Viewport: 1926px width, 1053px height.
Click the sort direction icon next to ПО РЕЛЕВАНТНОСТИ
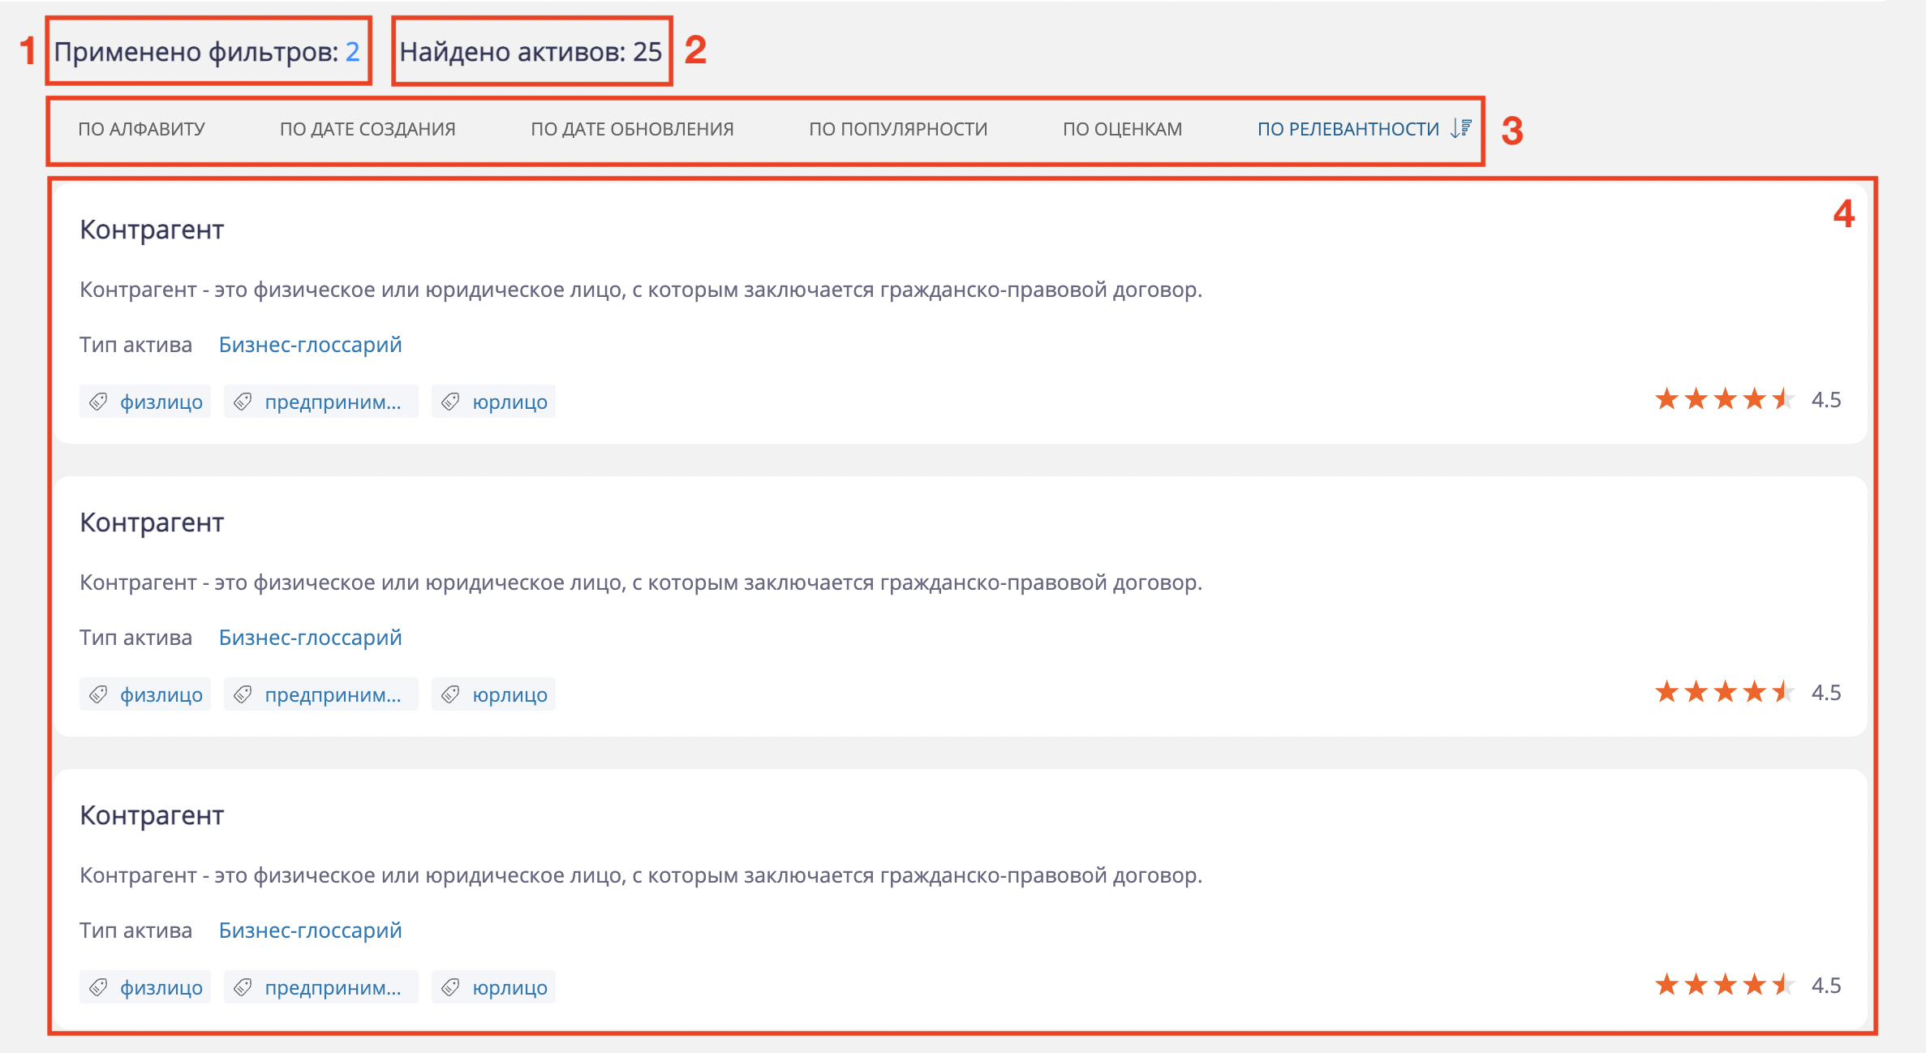1461,128
